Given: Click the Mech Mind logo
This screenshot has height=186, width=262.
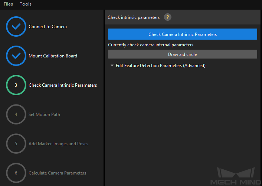Looking at the screenshot, I should click(x=235, y=176).
